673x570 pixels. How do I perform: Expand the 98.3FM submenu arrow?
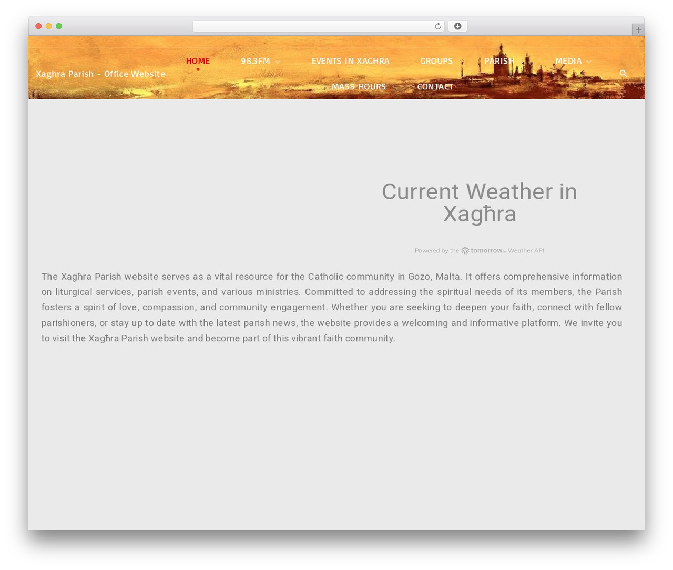click(x=278, y=62)
